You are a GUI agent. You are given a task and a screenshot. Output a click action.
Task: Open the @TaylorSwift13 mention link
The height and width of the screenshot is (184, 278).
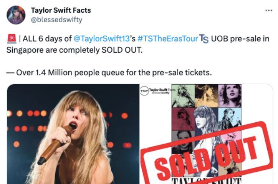point(102,39)
